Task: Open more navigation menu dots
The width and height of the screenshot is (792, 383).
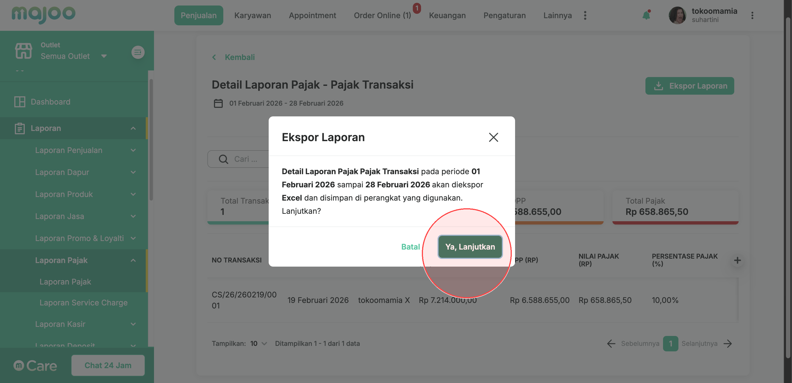Action: click(x=585, y=15)
